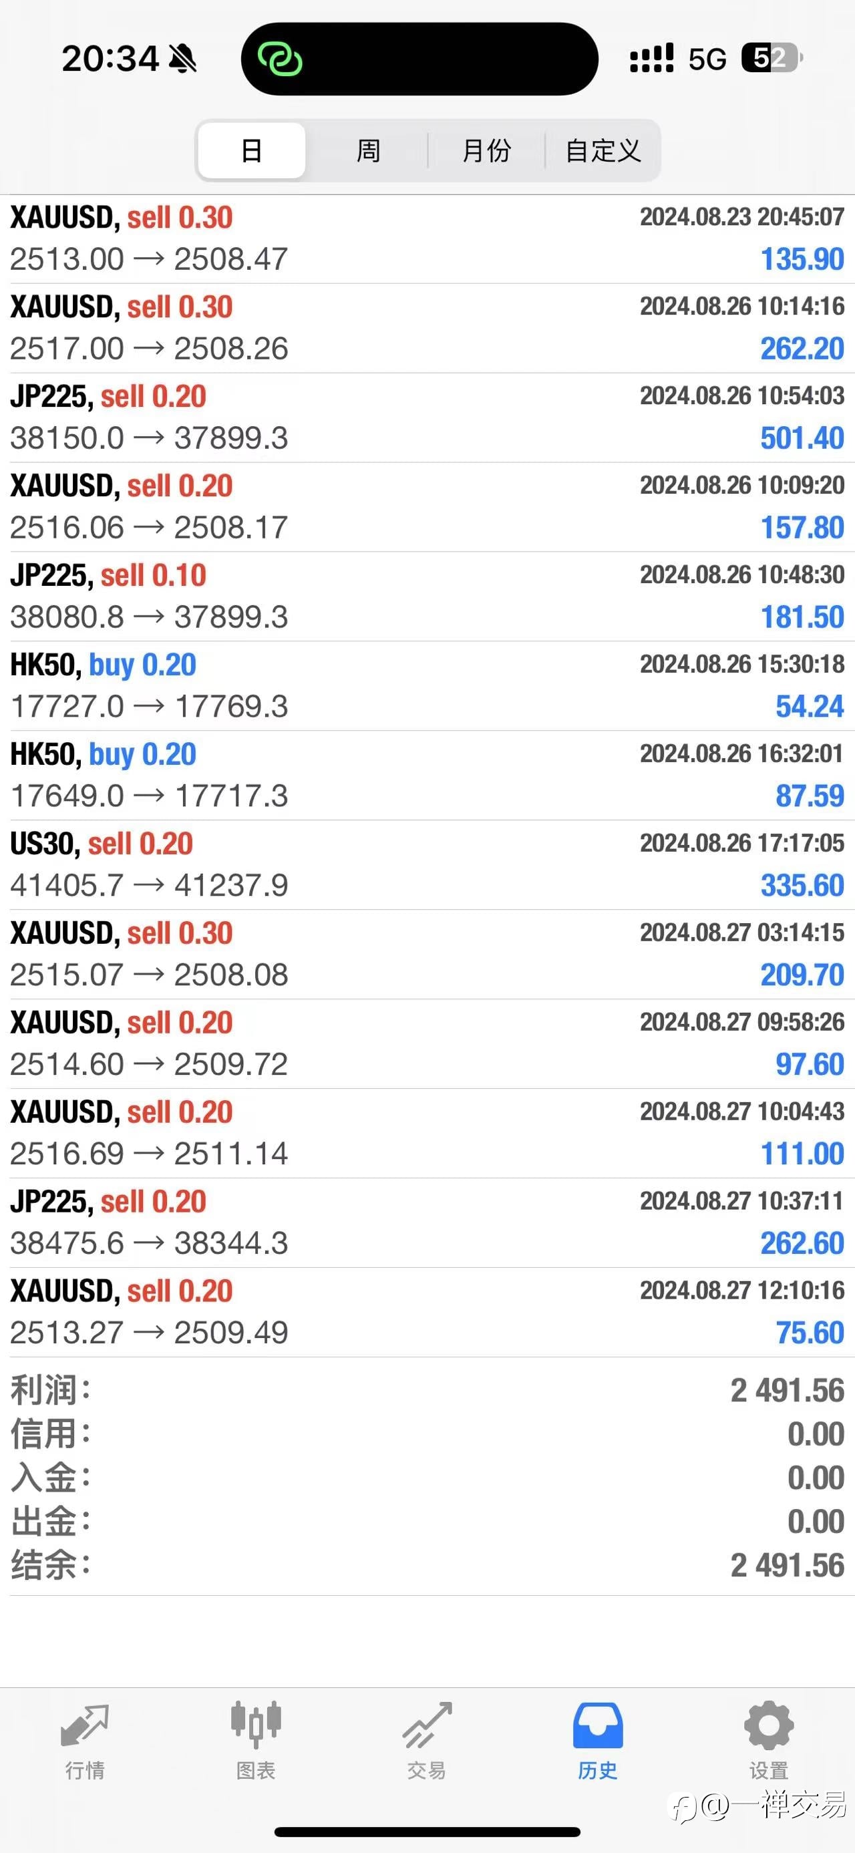
Task: Open XAUUSD sell 0.30 trade with profit 209.70
Action: click(427, 955)
